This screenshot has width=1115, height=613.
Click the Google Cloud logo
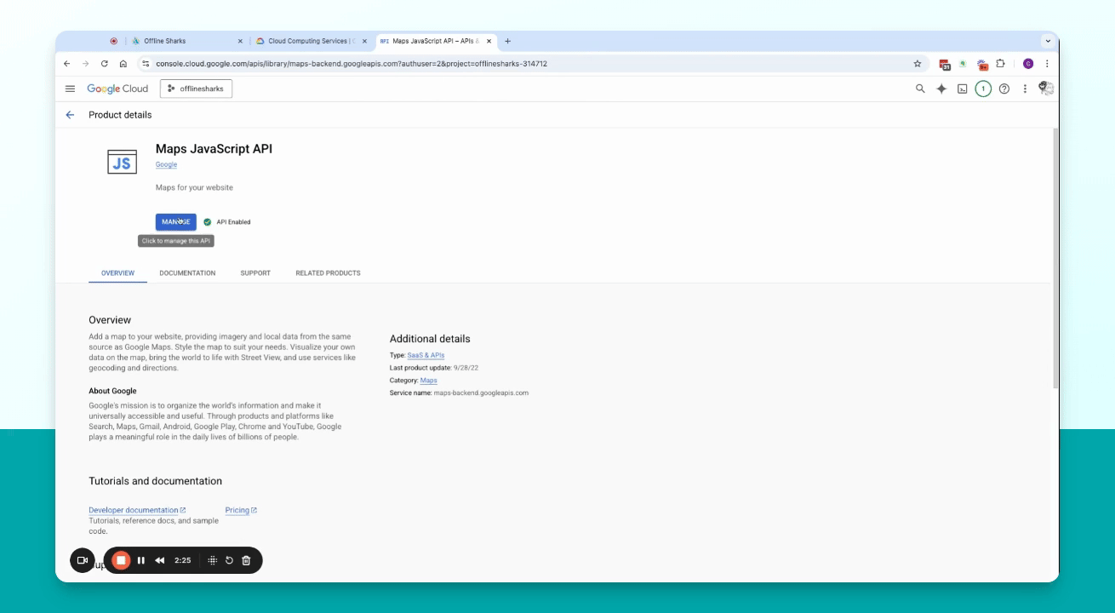[x=117, y=89]
